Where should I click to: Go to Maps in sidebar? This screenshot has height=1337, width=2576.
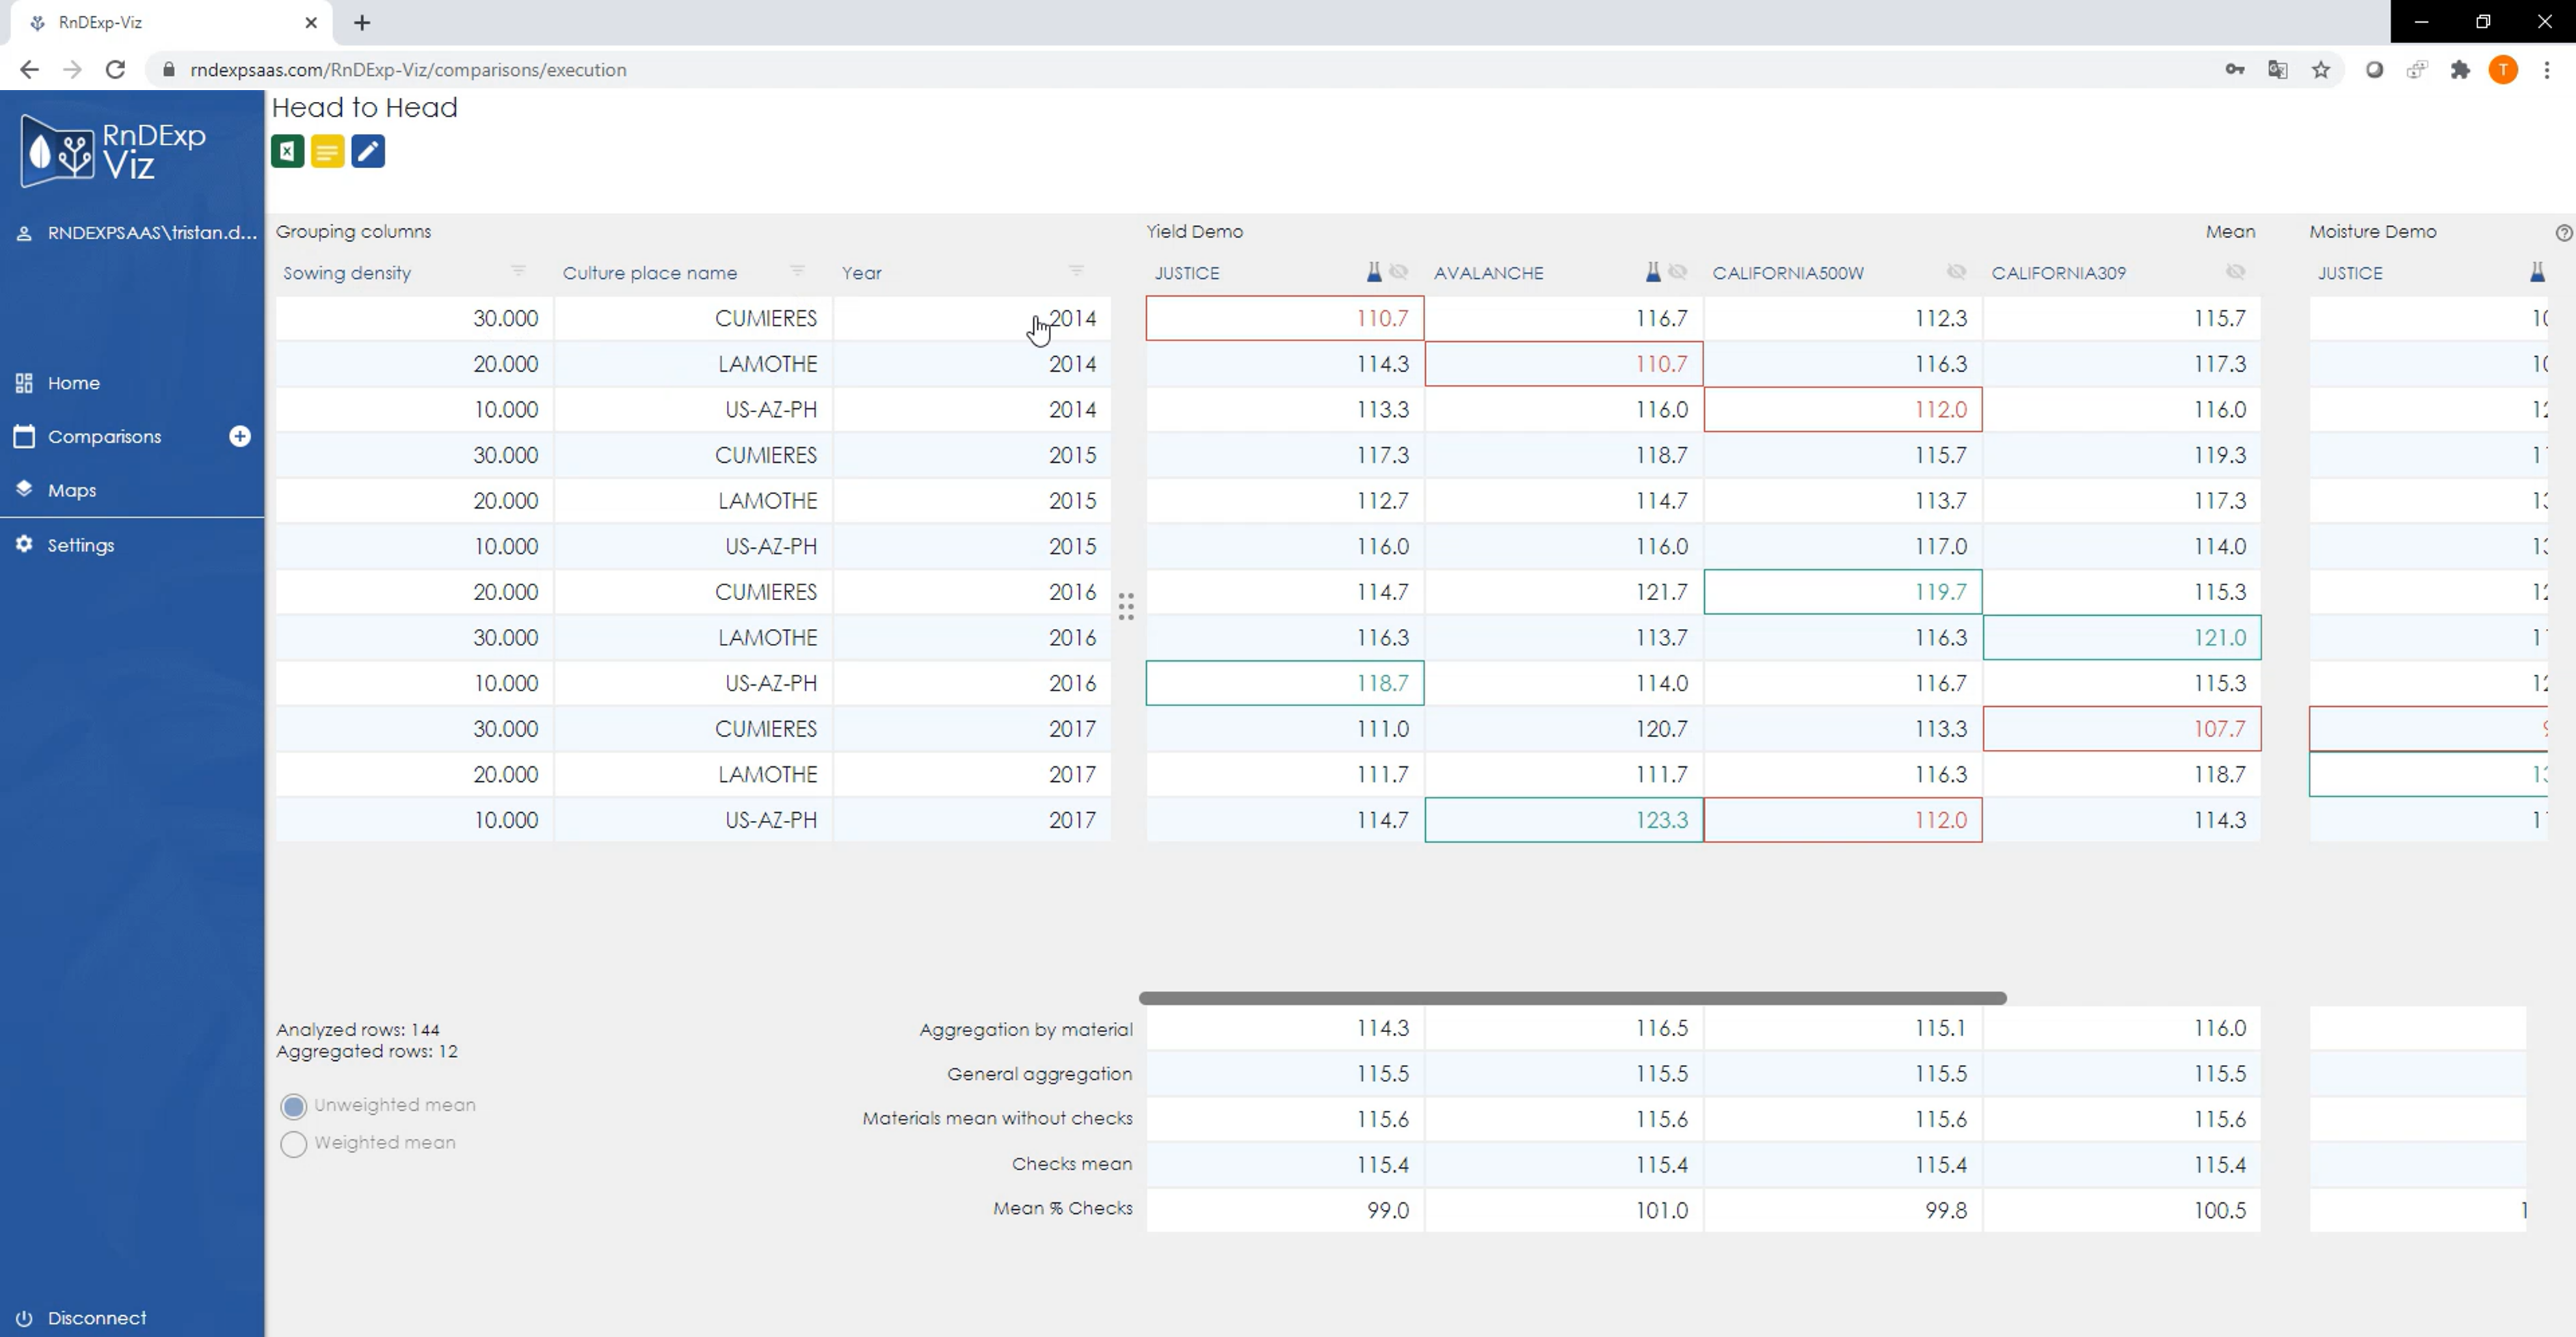(x=72, y=491)
